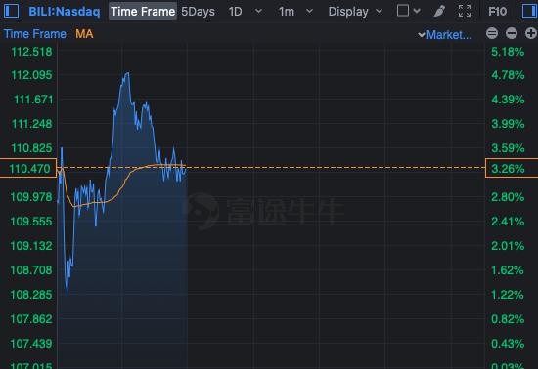The height and width of the screenshot is (369, 538).
Task: Click the square layout icon
Action: 402,11
